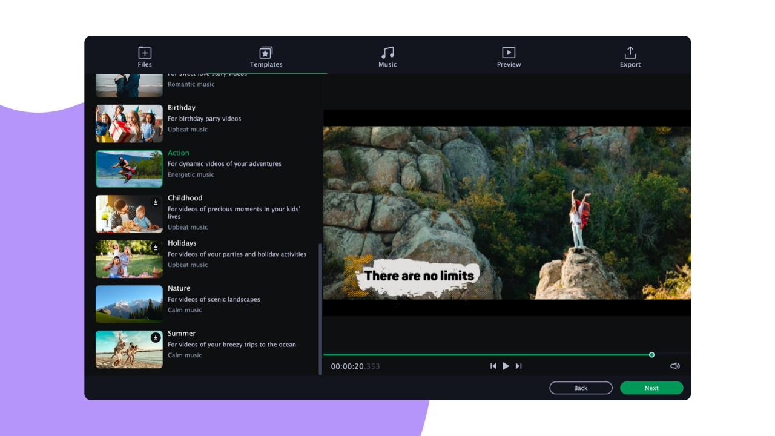775x436 pixels.
Task: Click the Templates star icon
Action: [266, 51]
